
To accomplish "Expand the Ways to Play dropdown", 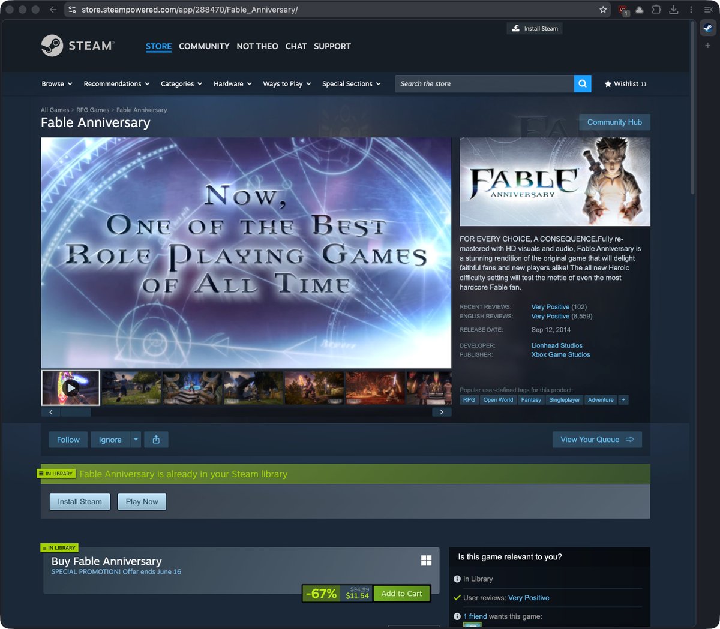I will pos(287,84).
